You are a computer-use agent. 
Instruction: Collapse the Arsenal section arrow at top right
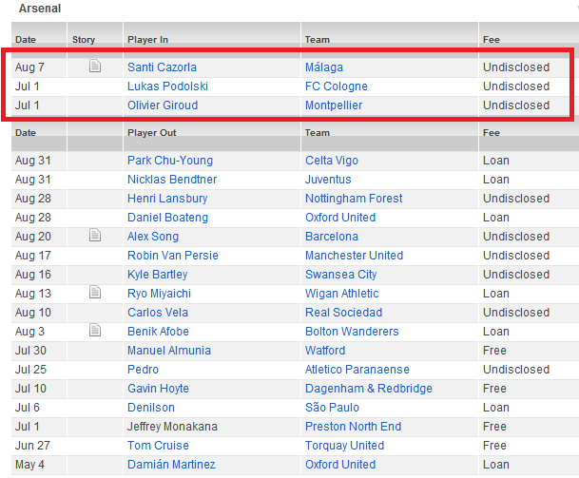[575, 9]
